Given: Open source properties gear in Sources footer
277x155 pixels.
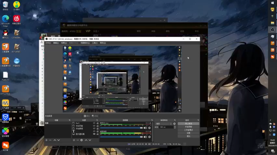Looking at the screenshot, I should tap(81, 140).
